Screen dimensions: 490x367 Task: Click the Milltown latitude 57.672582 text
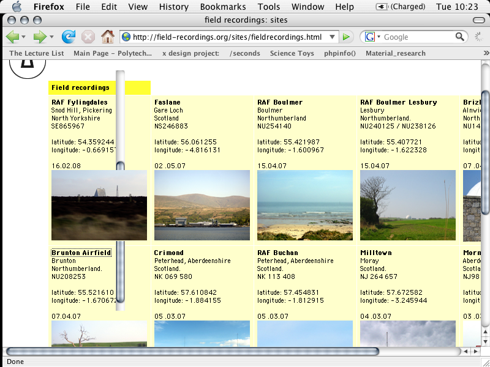(391, 292)
